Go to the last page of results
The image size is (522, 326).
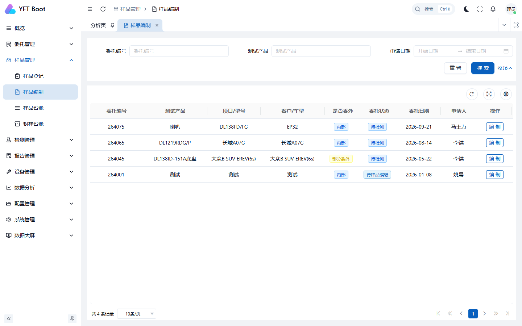[x=507, y=314]
